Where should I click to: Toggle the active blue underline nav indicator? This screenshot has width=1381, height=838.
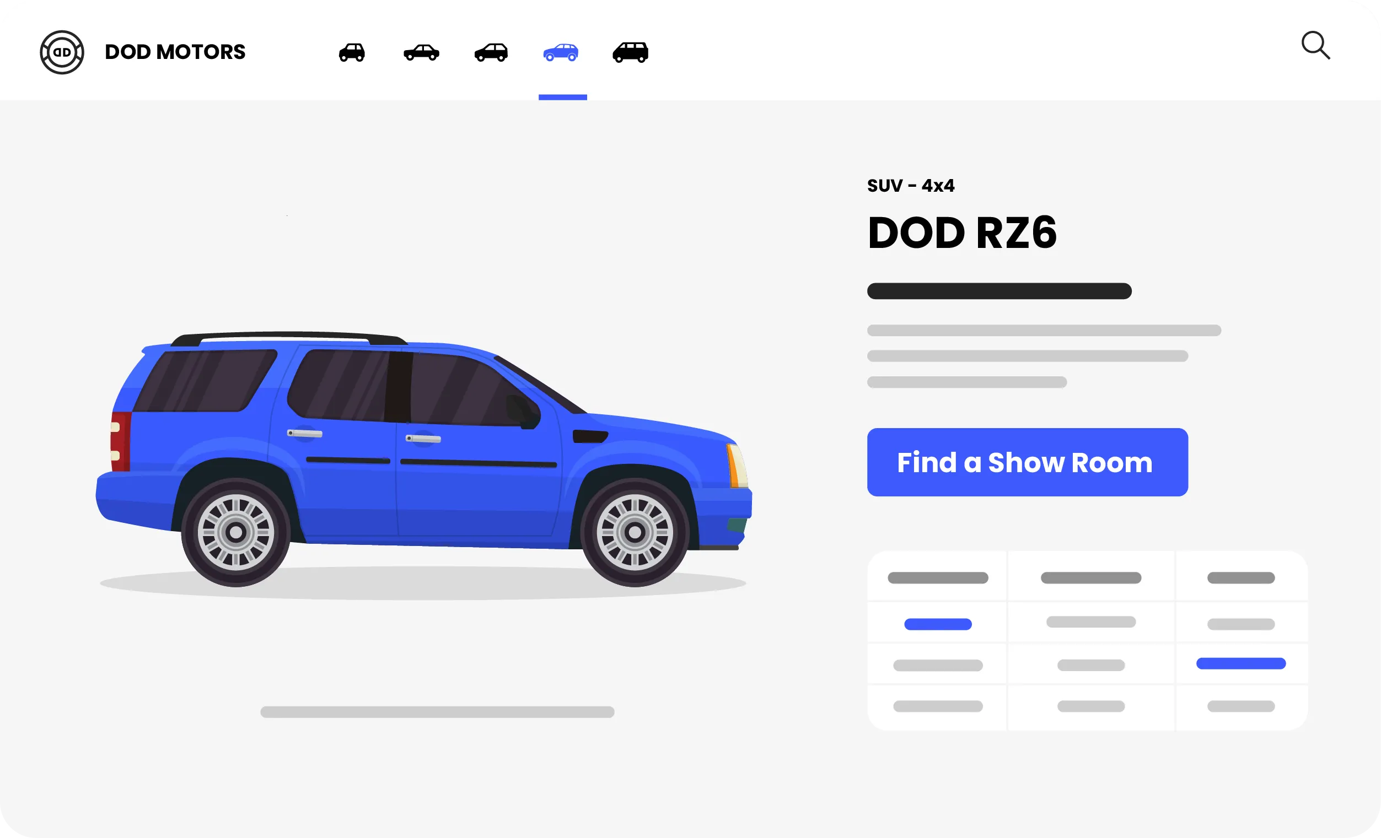(562, 95)
